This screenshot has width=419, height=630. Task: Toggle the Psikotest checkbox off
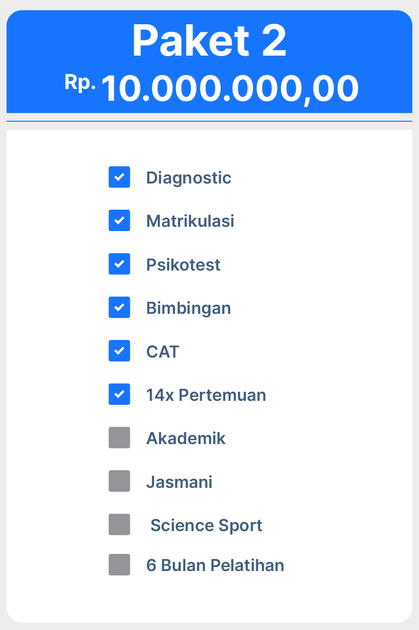(x=119, y=264)
